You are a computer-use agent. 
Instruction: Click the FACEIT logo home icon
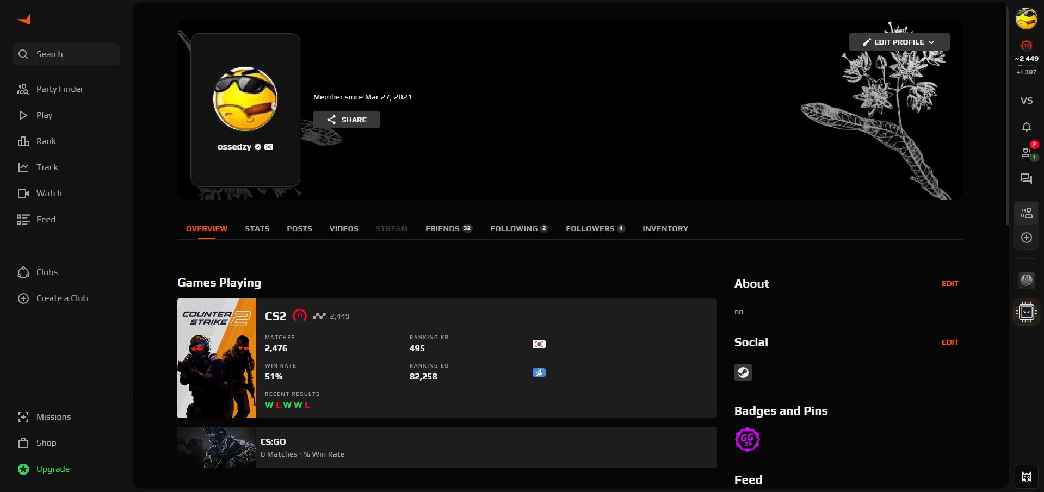[x=24, y=20]
